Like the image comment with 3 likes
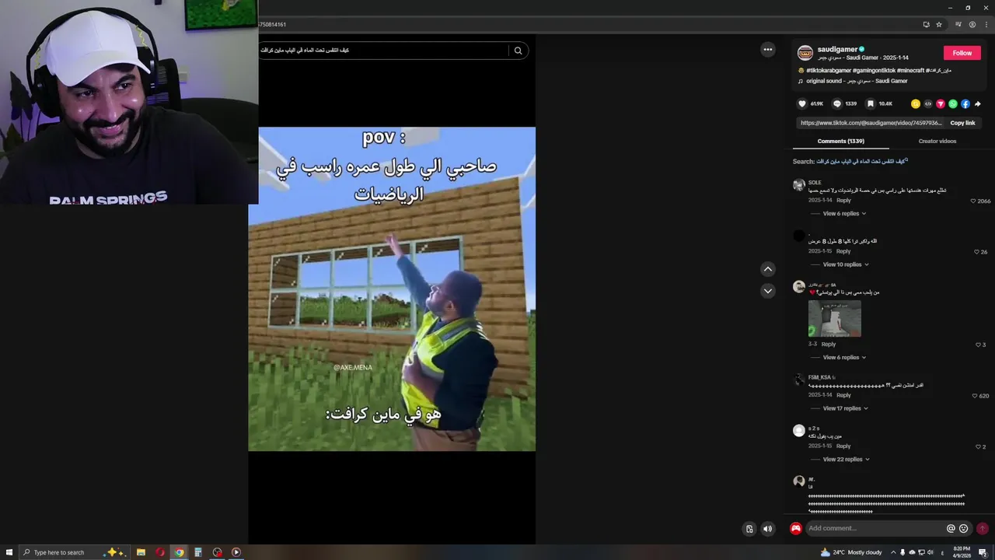The height and width of the screenshot is (560, 995). pyautogui.click(x=978, y=345)
